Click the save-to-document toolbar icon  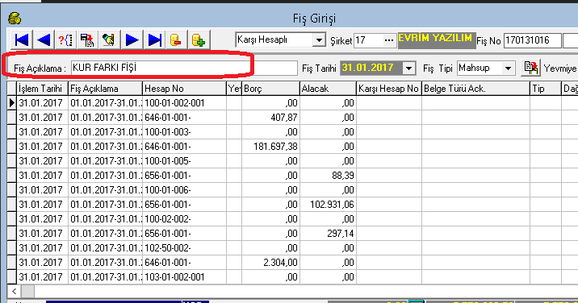click(x=87, y=39)
